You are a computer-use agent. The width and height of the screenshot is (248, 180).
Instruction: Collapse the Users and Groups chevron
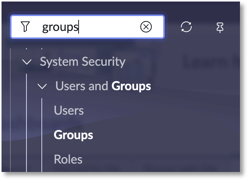[42, 86]
